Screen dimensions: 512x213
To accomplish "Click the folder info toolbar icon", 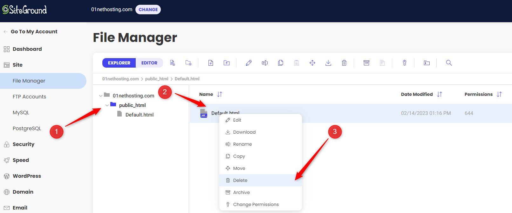I will [x=427, y=63].
